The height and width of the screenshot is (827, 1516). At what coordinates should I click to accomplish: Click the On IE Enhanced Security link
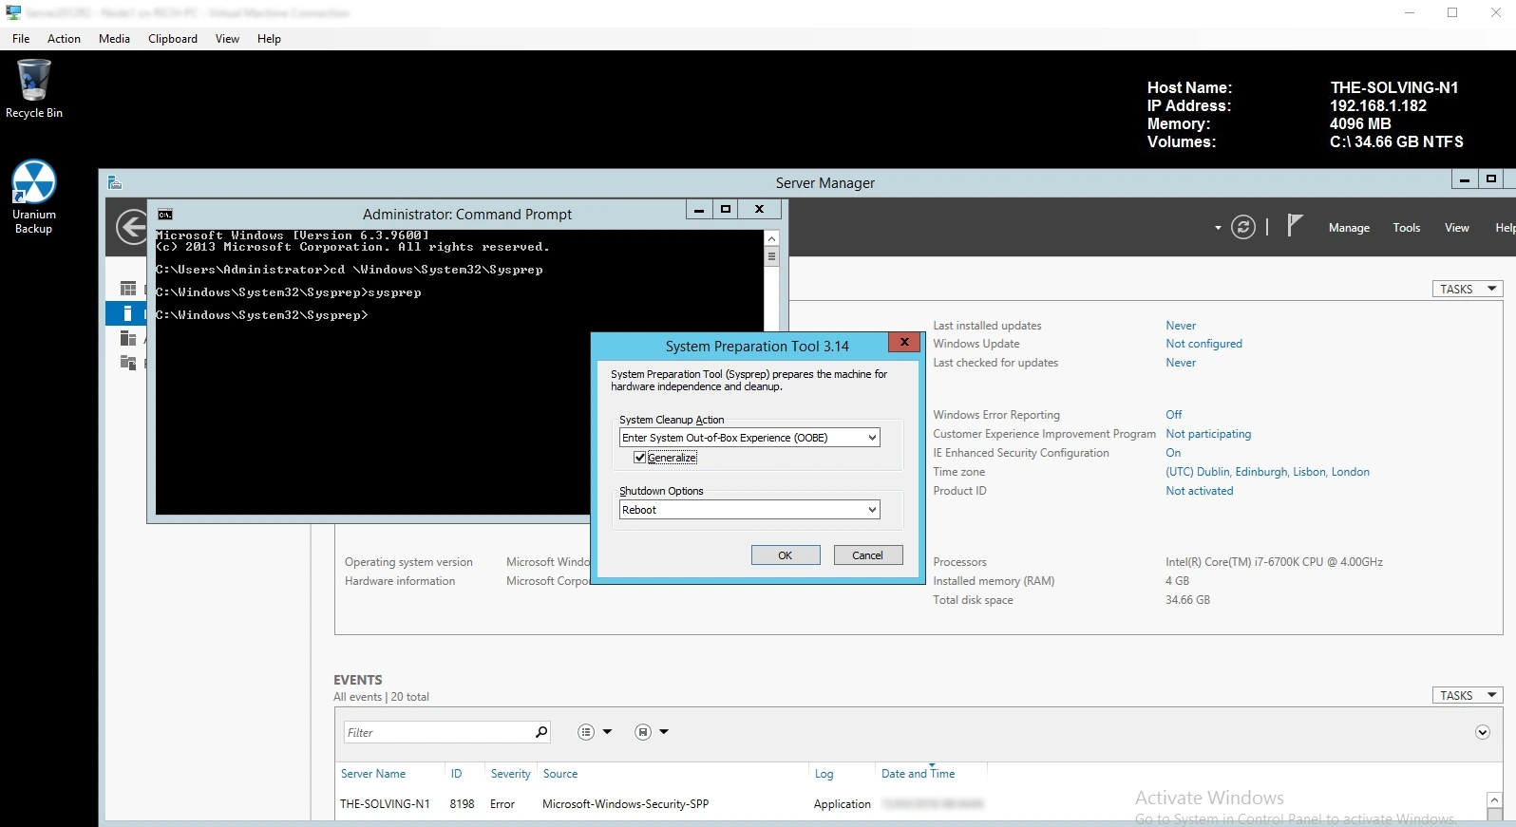coord(1173,453)
